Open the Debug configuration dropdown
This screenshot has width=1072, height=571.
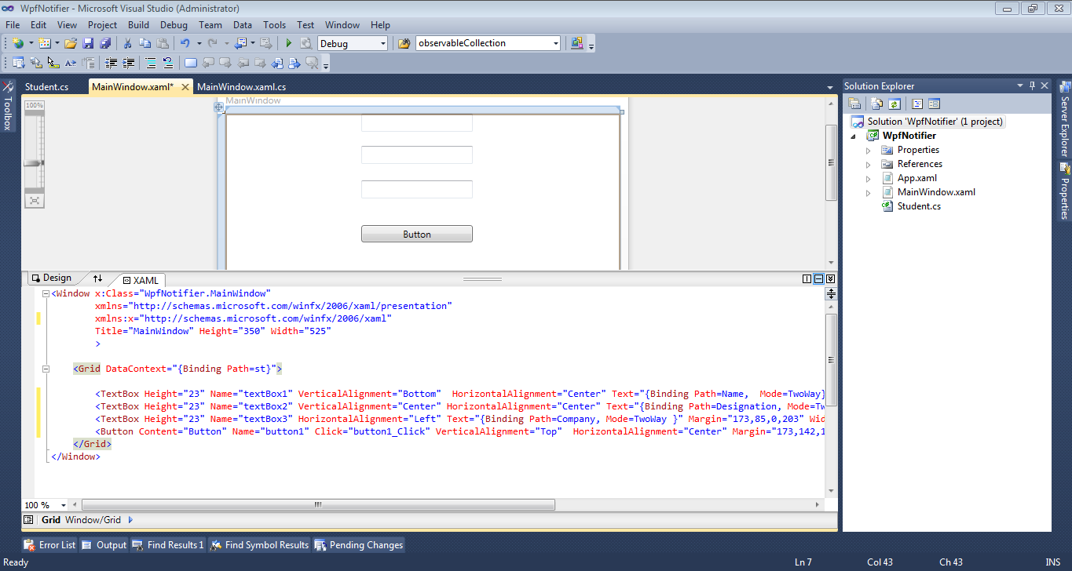click(x=382, y=44)
